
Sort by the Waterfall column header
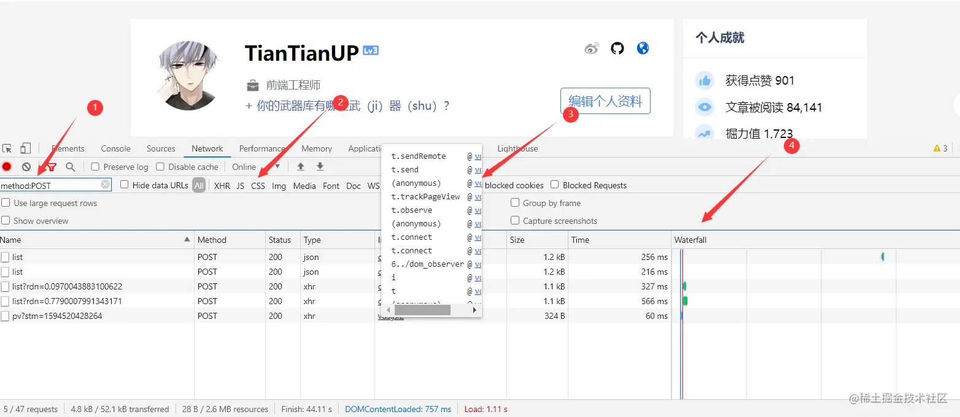816,240
